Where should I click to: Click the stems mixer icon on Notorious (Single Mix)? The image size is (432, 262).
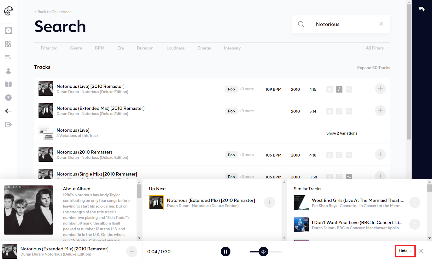tap(349, 176)
